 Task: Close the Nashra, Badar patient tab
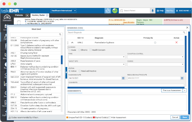click(x=47, y=15)
